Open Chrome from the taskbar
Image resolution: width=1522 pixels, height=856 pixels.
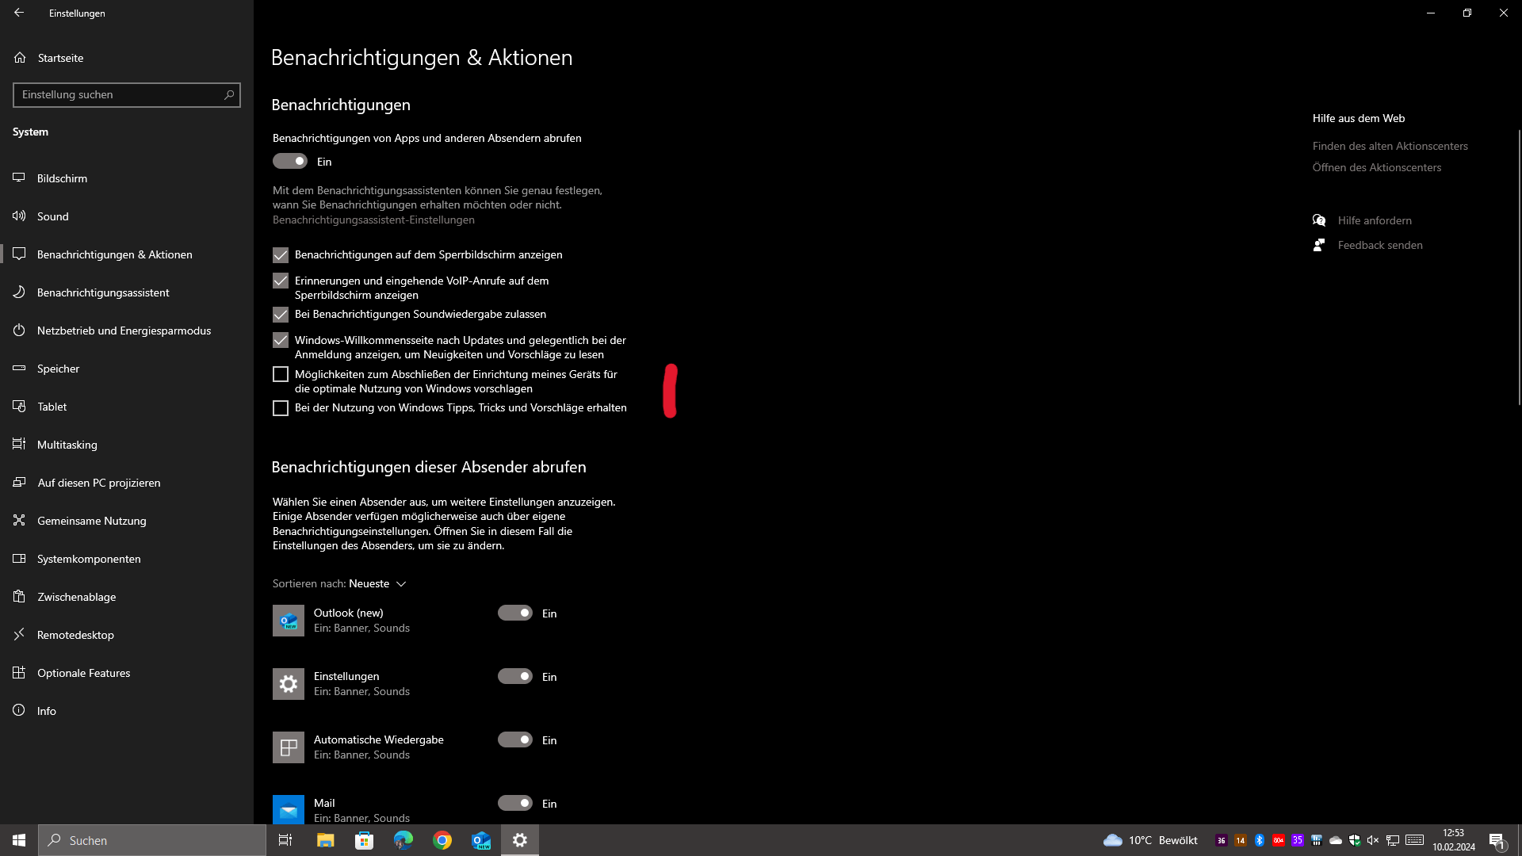(442, 840)
